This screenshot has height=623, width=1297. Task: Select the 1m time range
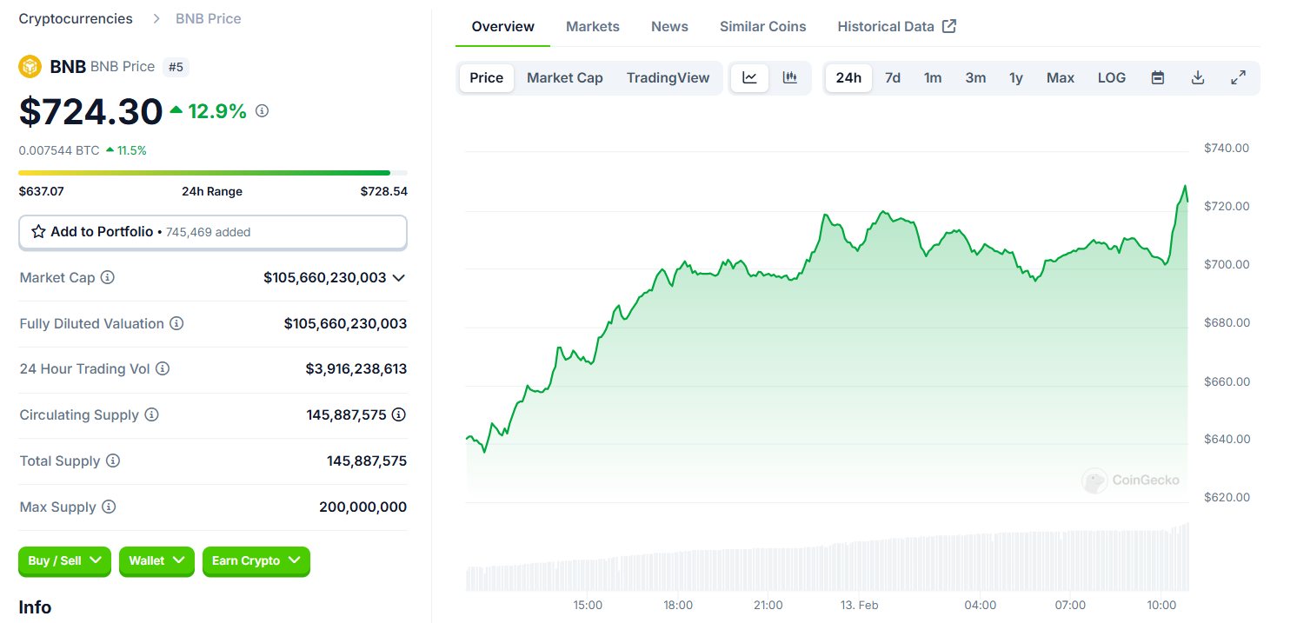(933, 77)
